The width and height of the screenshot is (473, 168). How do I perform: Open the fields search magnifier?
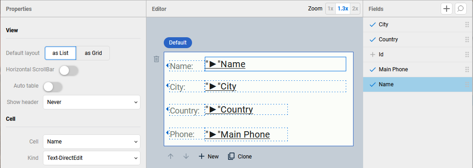coord(460,9)
